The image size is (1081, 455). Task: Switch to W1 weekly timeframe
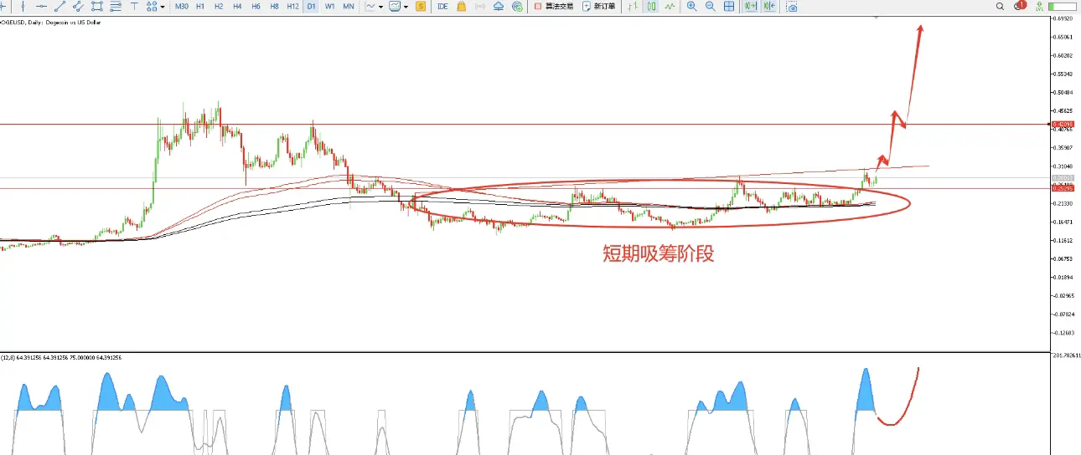pos(330,7)
